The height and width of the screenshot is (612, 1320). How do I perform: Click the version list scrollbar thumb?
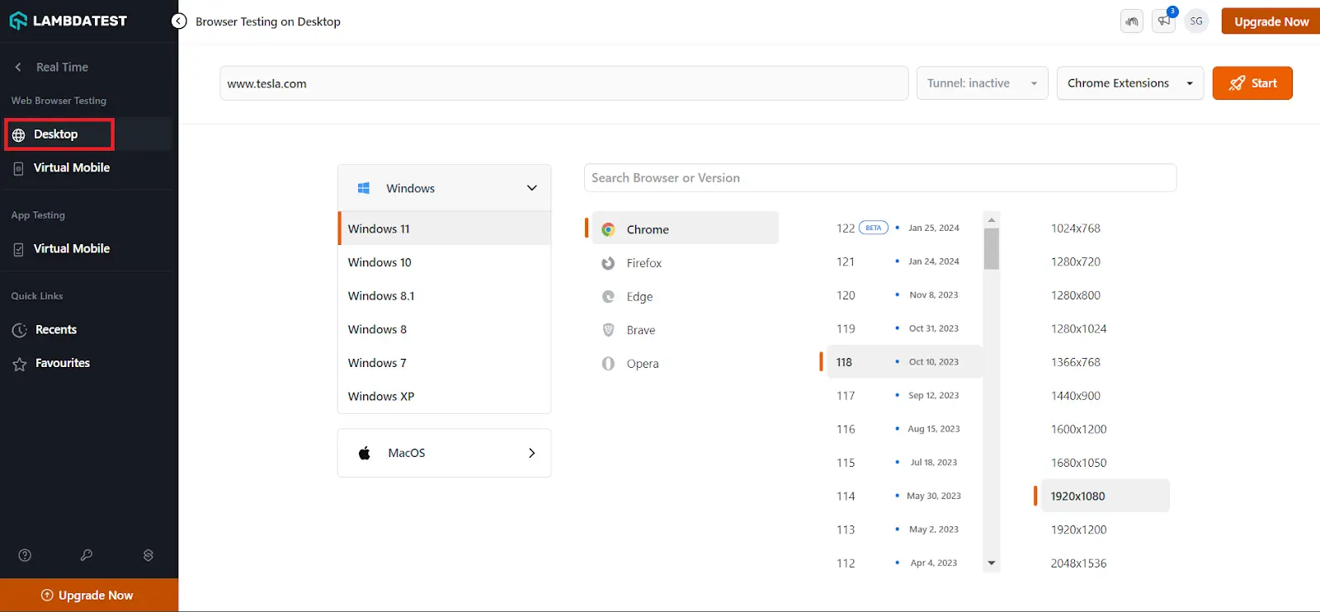click(x=992, y=248)
